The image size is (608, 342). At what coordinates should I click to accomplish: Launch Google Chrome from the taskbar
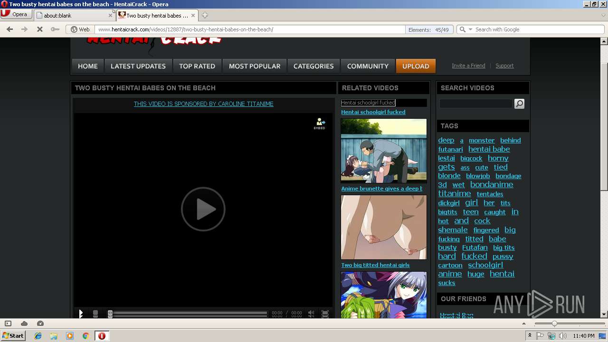85,336
